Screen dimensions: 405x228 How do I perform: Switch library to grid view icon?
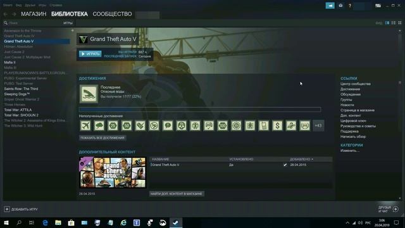coord(400,23)
